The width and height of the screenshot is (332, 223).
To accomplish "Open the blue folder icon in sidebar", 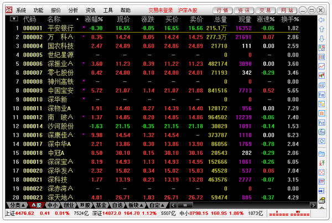I will (x=321, y=154).
